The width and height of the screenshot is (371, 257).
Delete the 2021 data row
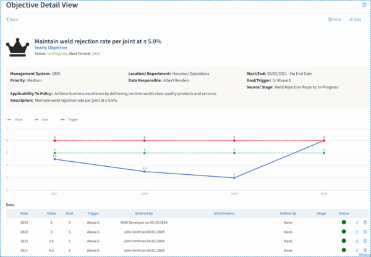(x=365, y=250)
